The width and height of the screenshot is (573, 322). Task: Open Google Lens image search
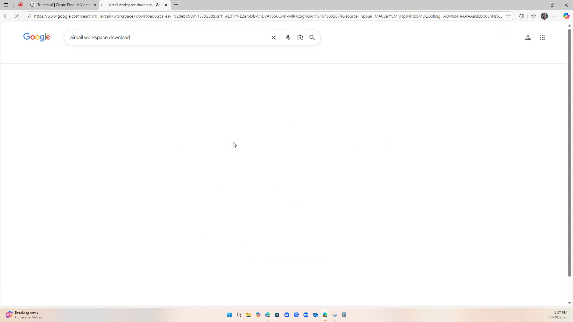[300, 37]
